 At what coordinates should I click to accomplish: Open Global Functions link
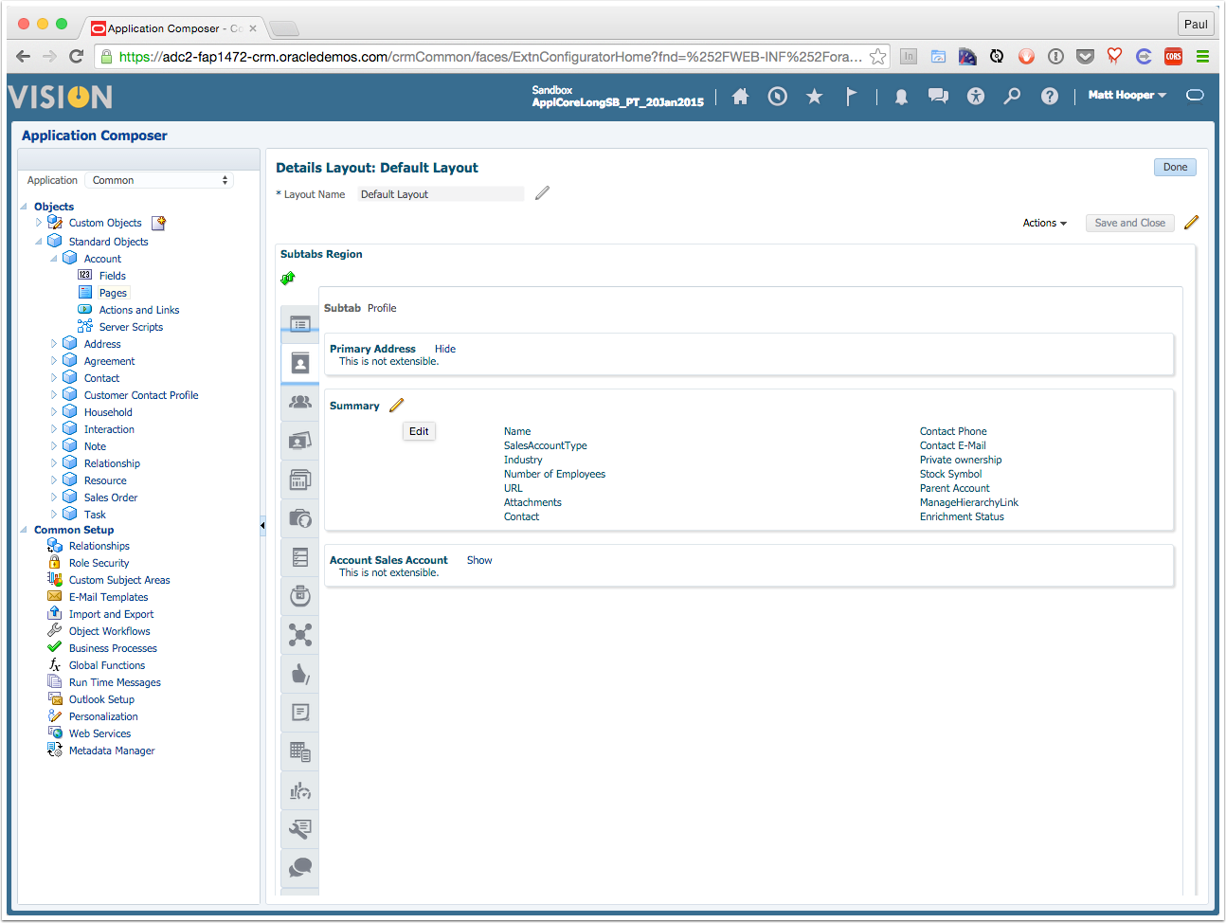[107, 665]
